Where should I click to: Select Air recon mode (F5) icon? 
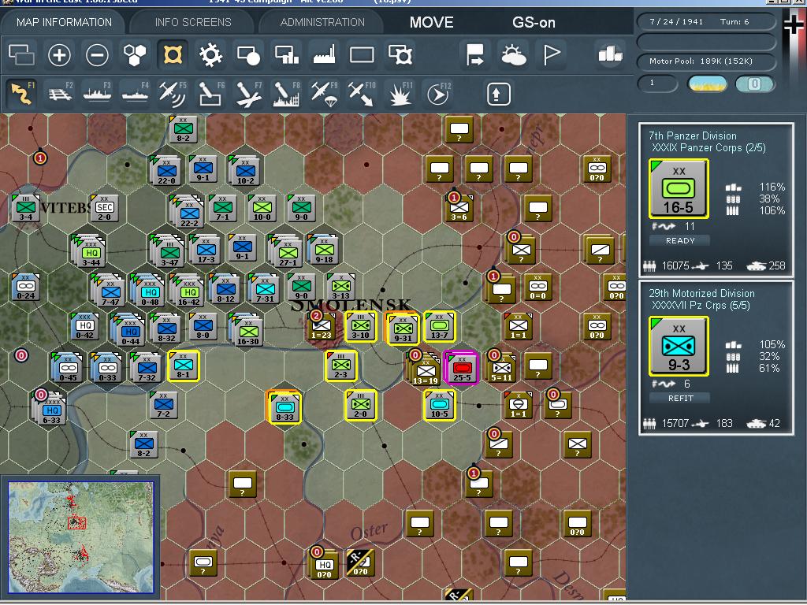point(173,94)
